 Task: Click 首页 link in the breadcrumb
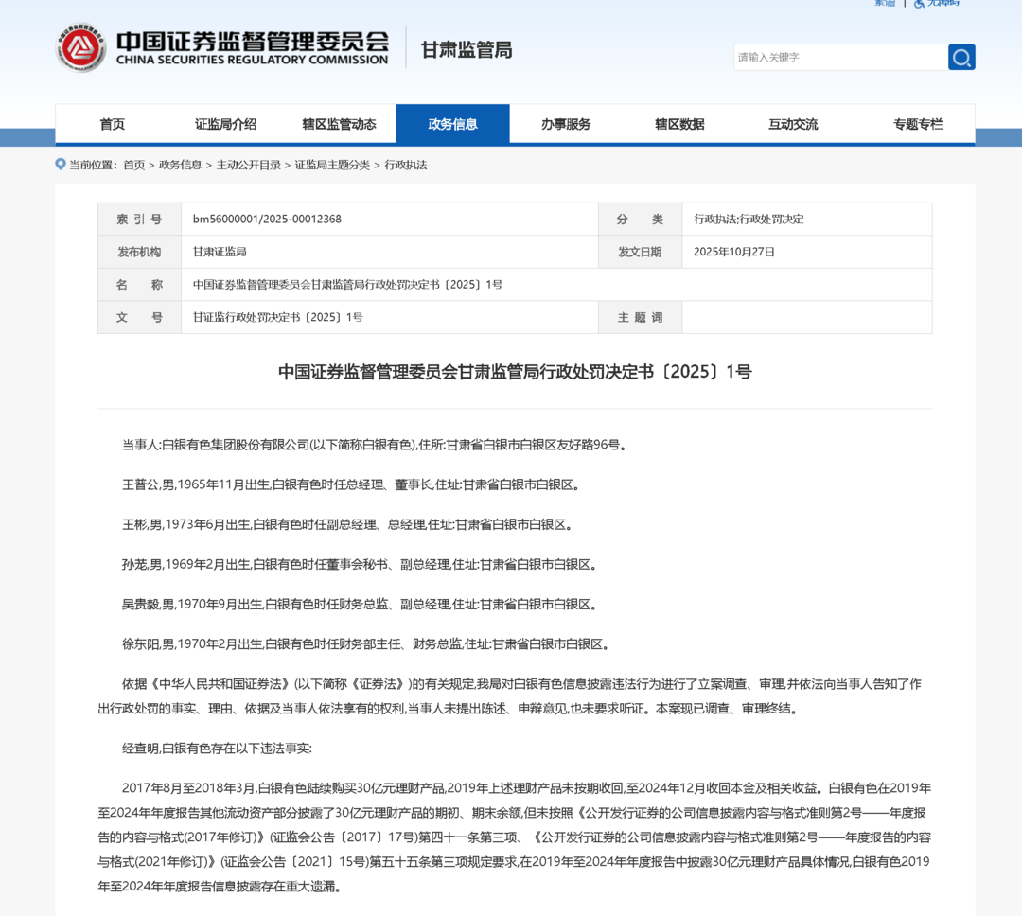[x=133, y=165]
